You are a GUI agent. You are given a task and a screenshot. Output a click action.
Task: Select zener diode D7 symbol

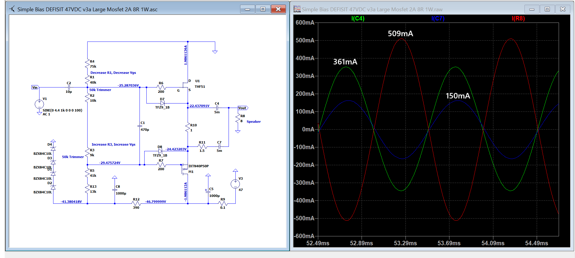[x=162, y=103]
